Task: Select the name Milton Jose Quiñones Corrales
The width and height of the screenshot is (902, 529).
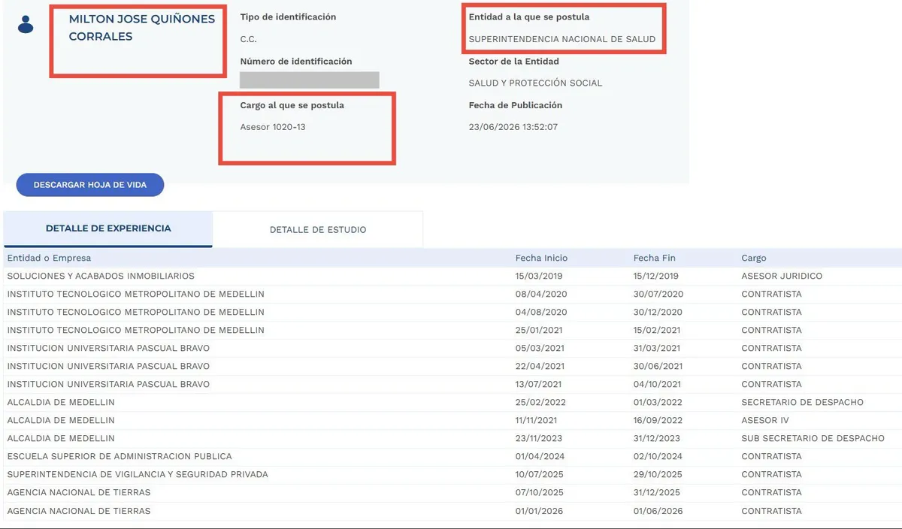Action: 142,28
